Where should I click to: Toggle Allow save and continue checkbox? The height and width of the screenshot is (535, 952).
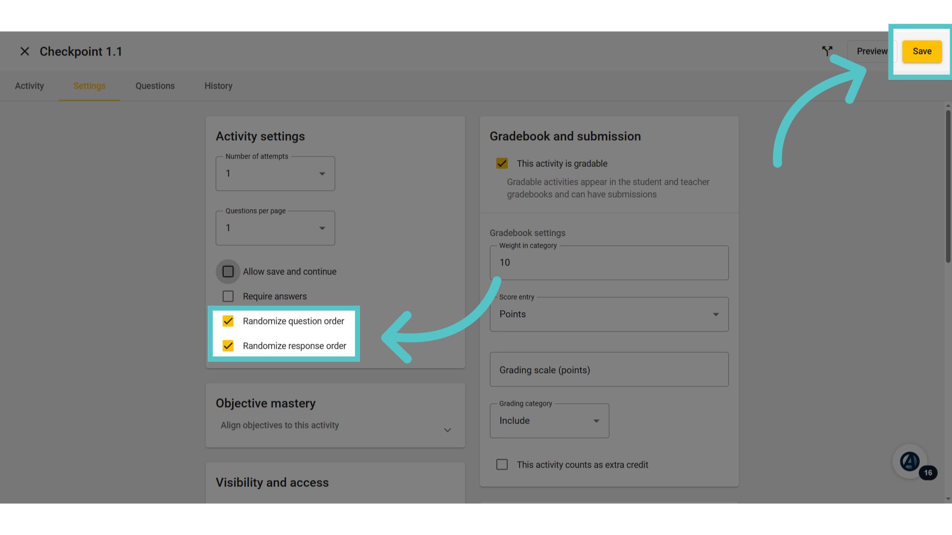228,271
